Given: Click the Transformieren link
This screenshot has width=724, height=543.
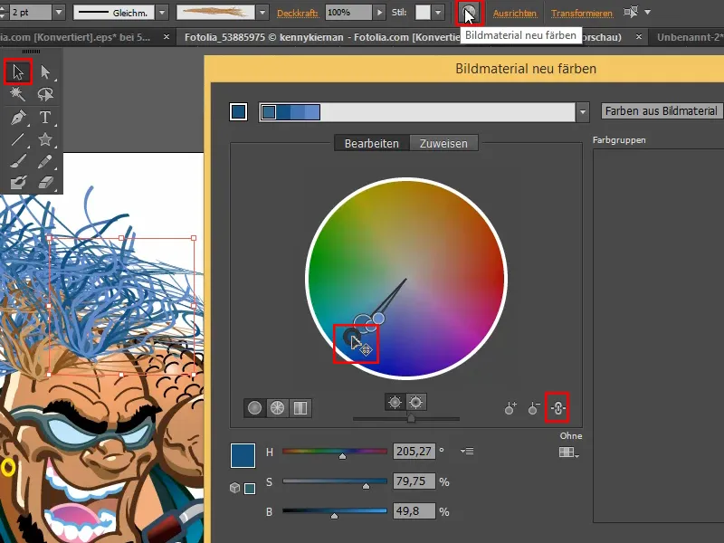Looking at the screenshot, I should pyautogui.click(x=582, y=14).
